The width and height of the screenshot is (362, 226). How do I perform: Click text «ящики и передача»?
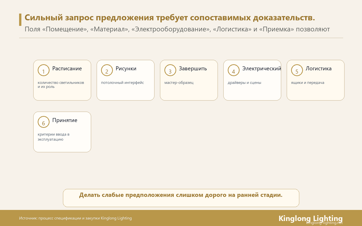308,83
